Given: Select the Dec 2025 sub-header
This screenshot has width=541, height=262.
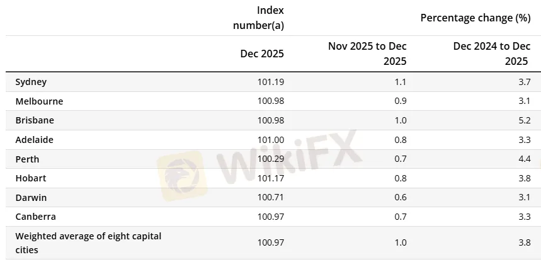Looking at the screenshot, I should (262, 54).
